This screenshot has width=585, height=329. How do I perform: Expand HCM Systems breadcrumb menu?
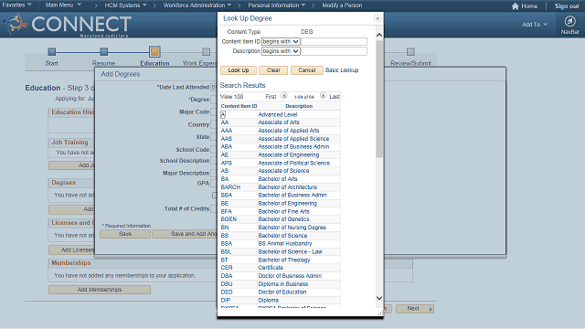pyautogui.click(x=125, y=5)
